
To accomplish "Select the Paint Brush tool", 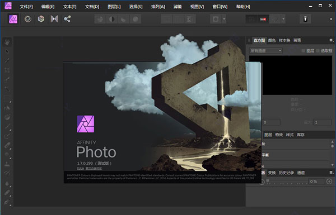I will coord(7,127).
